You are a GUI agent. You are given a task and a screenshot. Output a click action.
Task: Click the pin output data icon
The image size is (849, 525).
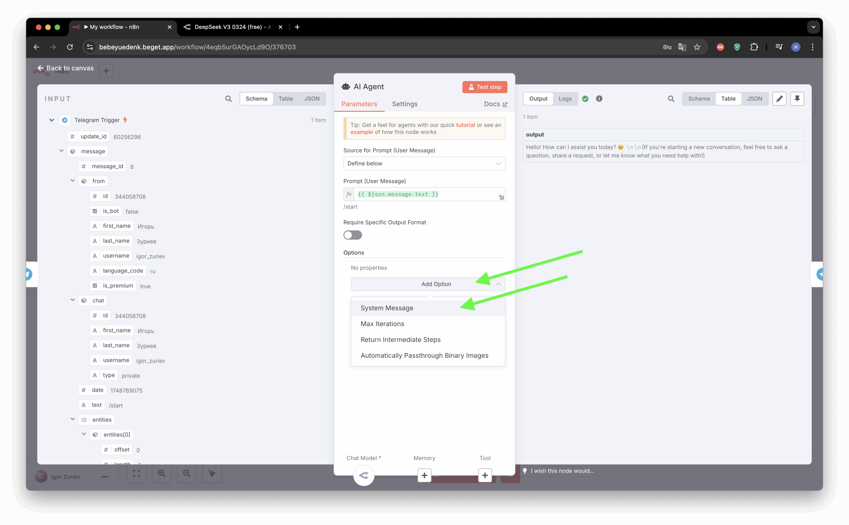pyautogui.click(x=797, y=98)
